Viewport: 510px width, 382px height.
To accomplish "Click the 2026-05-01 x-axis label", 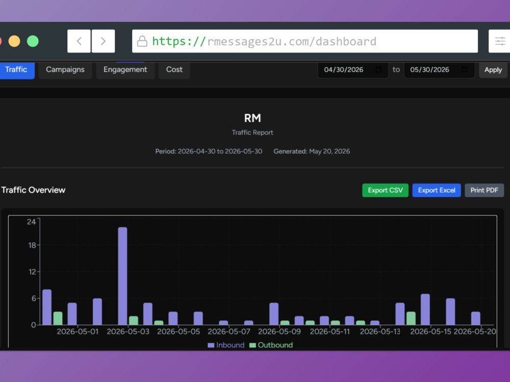I will coord(78,332).
